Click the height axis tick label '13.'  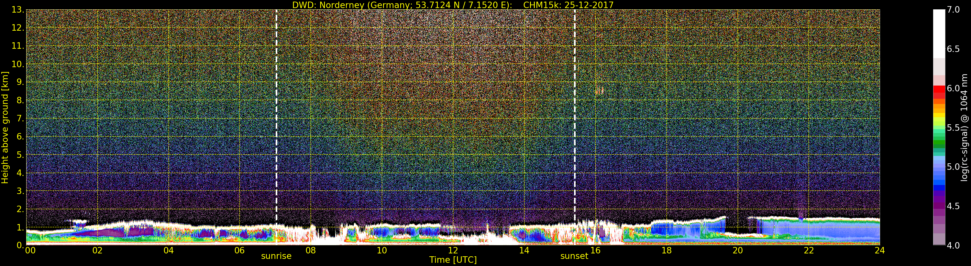tap(18, 10)
